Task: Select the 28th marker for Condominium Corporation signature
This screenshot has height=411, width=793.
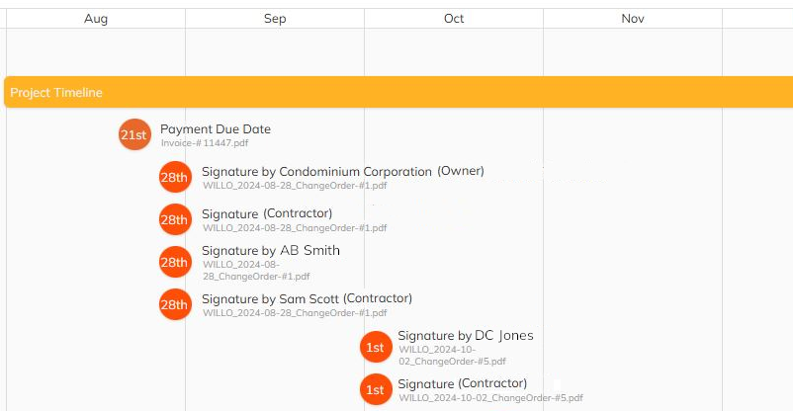Action: point(175,177)
